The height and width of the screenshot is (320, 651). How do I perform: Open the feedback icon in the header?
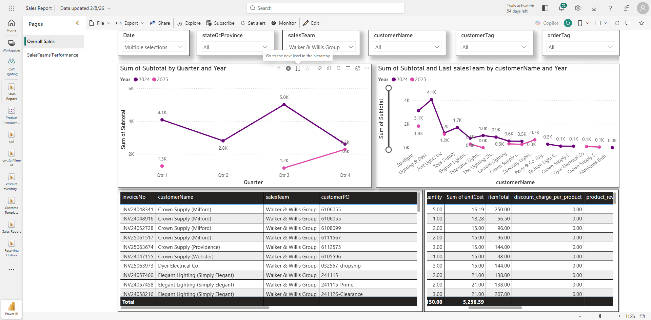point(627,8)
